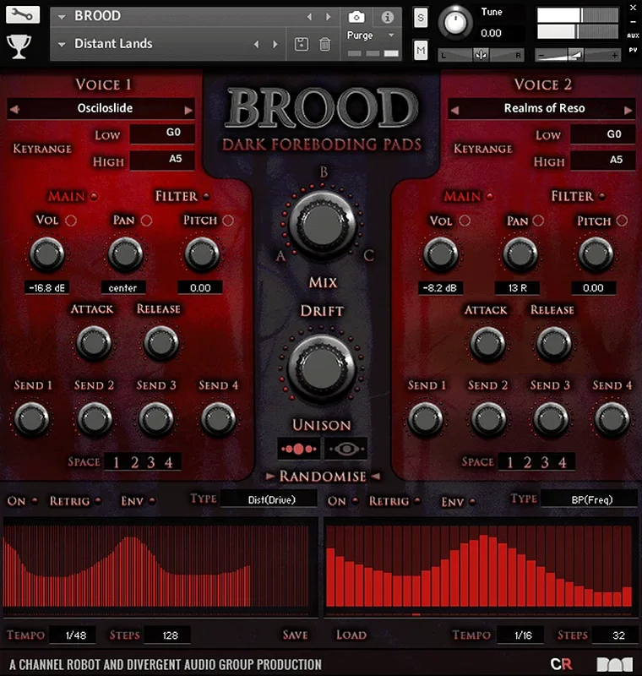Open Voice 2 High keyrange A5 field
Screen dimensions: 642x676
(x=603, y=160)
